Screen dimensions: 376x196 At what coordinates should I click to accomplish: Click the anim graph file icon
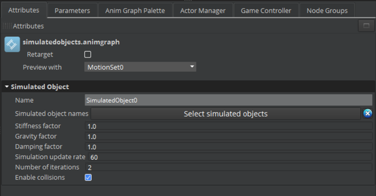[12, 44]
